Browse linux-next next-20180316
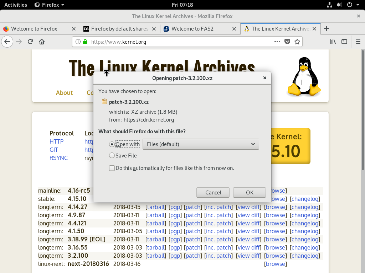Viewport: 365px width, 273px height. (x=276, y=264)
